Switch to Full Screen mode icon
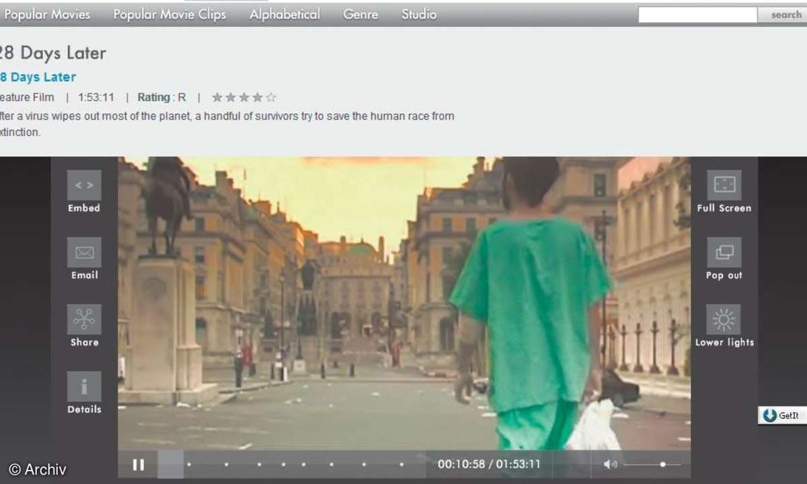Image resolution: width=807 pixels, height=484 pixels. click(724, 185)
